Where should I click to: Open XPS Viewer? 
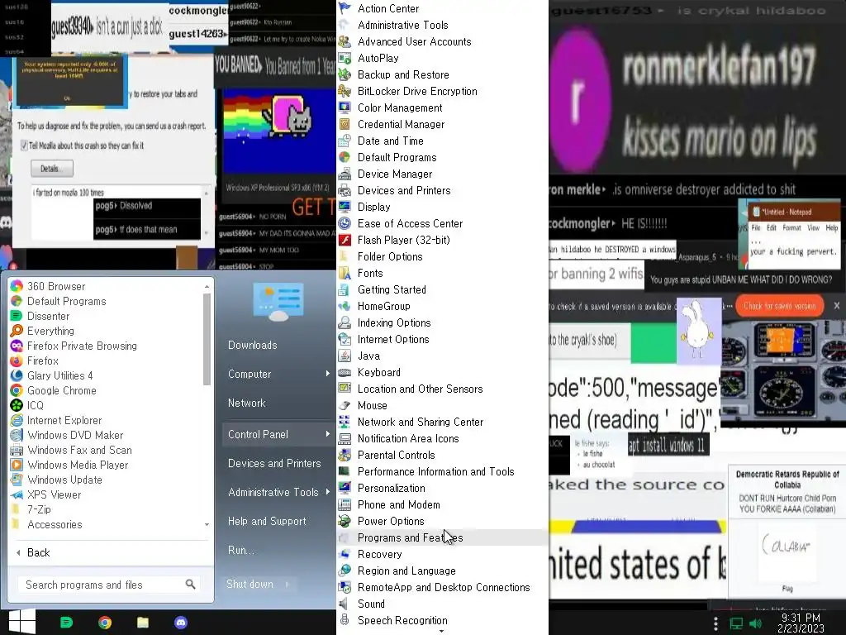tap(54, 494)
